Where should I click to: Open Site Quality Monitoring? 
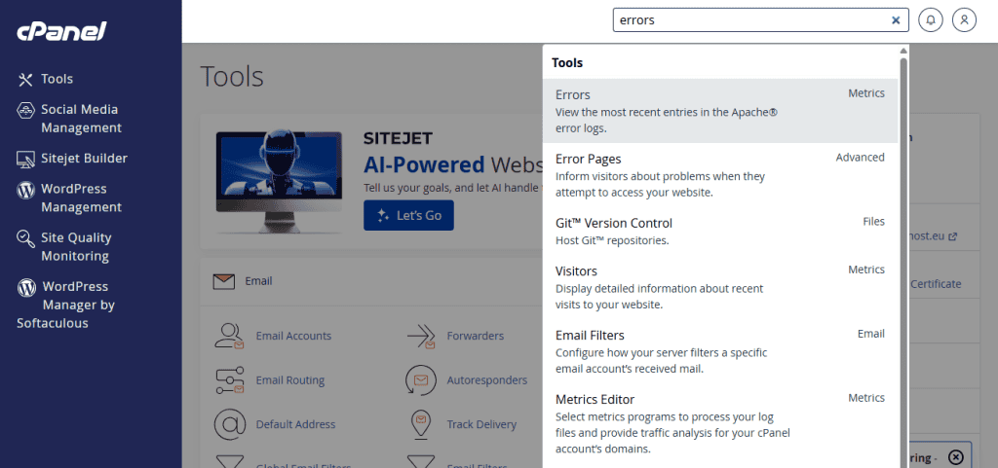(x=76, y=247)
